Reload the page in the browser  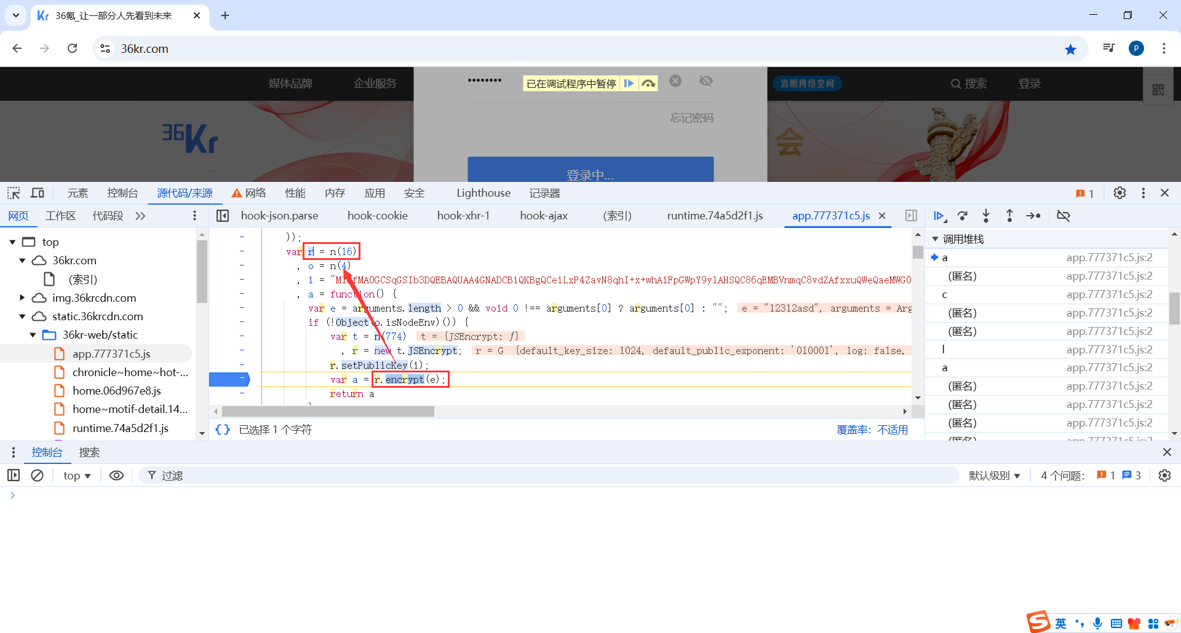73,49
